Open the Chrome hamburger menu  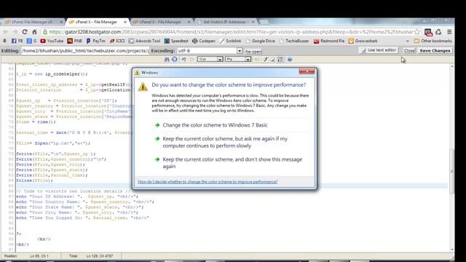coord(449,32)
